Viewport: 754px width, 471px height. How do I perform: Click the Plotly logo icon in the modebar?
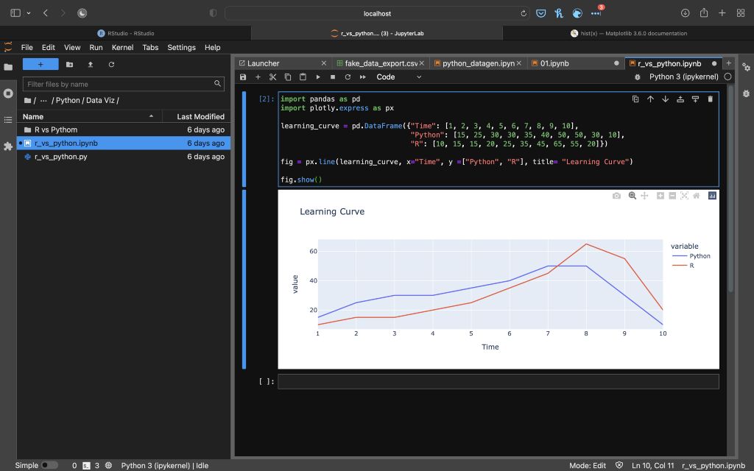tap(712, 196)
